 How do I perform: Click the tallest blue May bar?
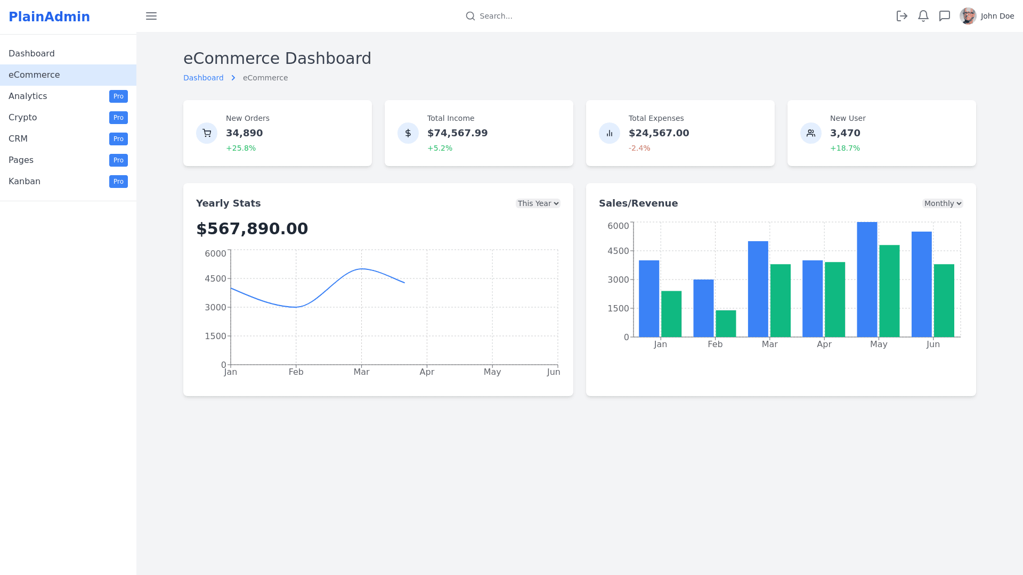pyautogui.click(x=867, y=280)
